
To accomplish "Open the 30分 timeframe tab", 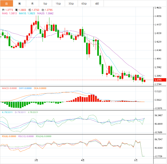I will [x=71, y=3].
